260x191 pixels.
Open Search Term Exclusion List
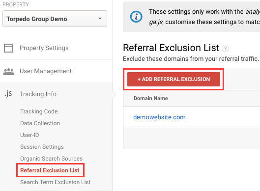coord(56,182)
